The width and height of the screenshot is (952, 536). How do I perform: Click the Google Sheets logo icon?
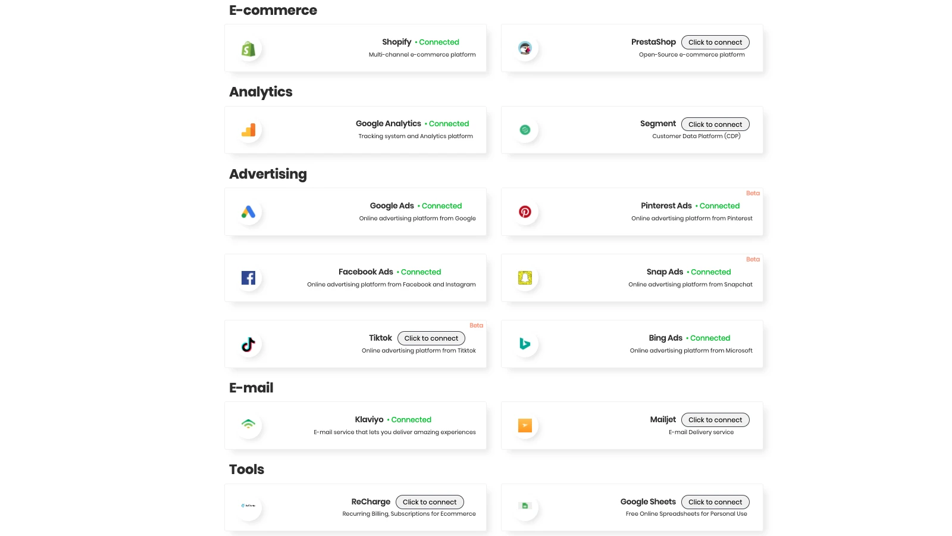click(525, 506)
